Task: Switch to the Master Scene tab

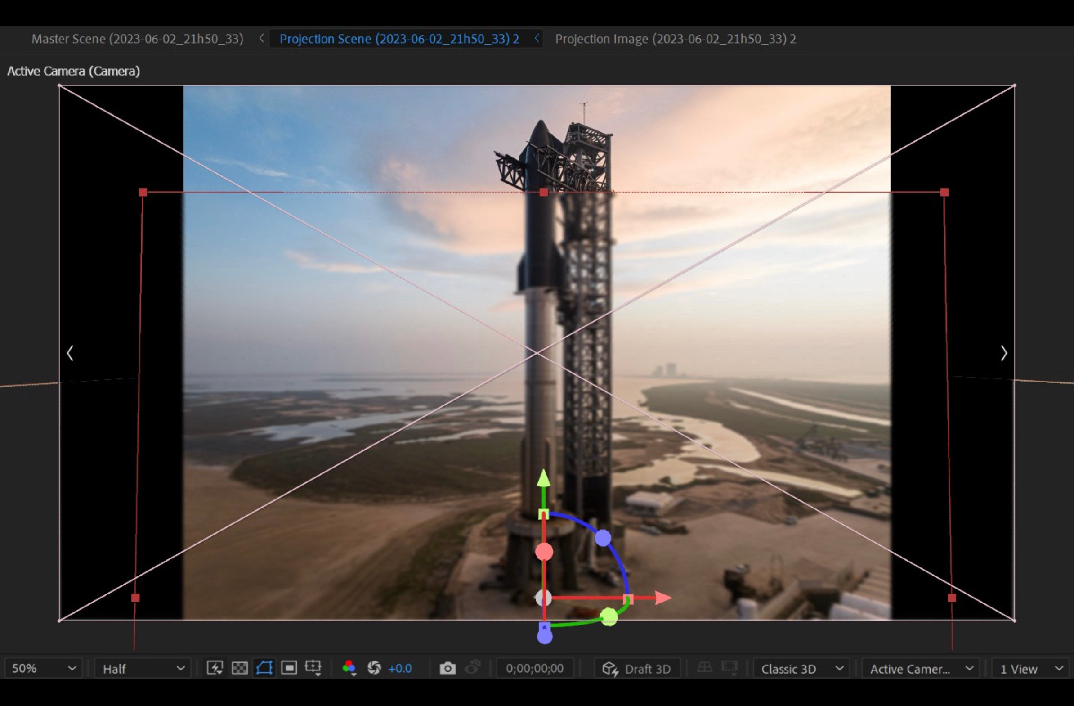Action: [137, 39]
